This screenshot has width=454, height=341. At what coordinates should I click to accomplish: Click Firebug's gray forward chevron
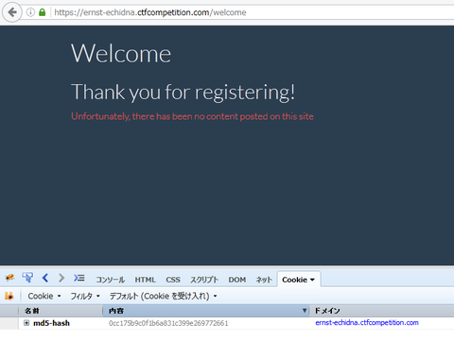(61, 278)
